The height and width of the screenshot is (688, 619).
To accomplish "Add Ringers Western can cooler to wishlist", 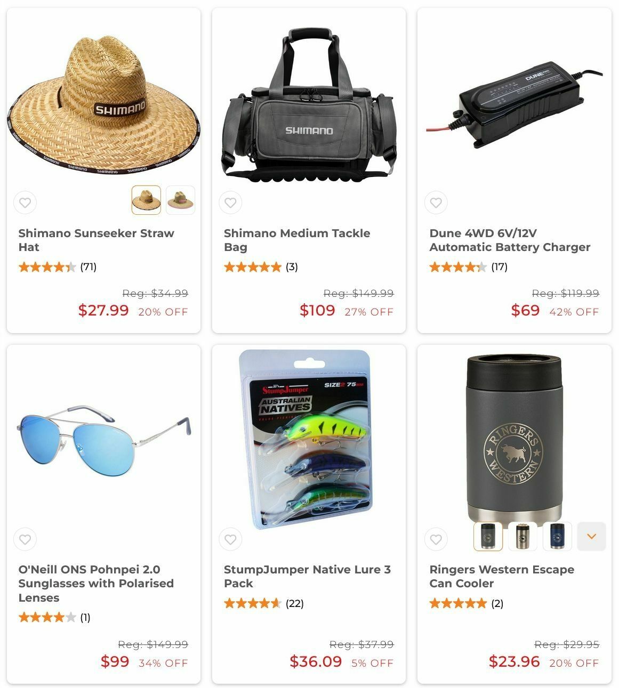I will point(436,539).
